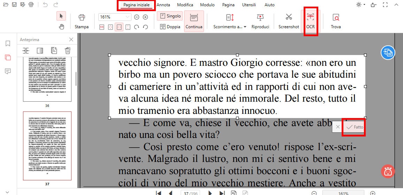Screen dimensions: 403x195
Task: Cancel selection with X beside Fatto
Action: click(x=337, y=127)
